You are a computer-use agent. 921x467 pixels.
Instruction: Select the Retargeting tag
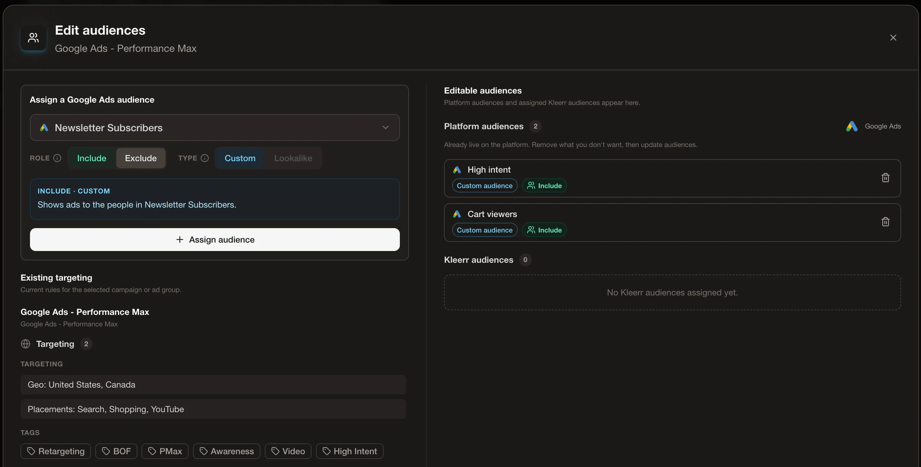point(56,451)
